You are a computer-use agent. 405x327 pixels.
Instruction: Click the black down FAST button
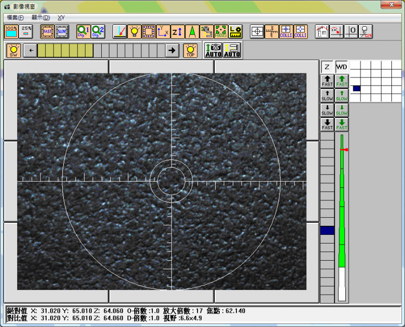click(x=327, y=125)
